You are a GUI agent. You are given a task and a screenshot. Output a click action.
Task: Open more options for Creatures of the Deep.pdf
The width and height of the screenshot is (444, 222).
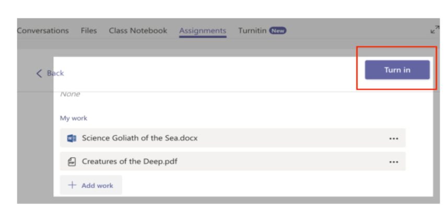[x=393, y=161]
